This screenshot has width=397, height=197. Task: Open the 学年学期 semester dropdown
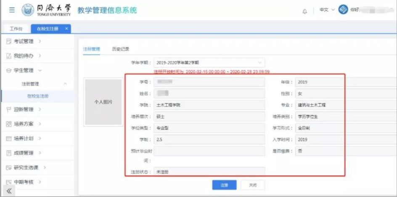click(x=209, y=62)
